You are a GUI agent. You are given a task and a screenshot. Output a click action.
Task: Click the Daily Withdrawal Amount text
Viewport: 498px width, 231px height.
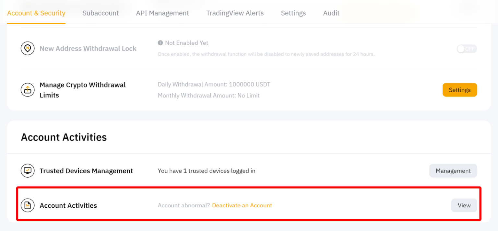point(214,84)
